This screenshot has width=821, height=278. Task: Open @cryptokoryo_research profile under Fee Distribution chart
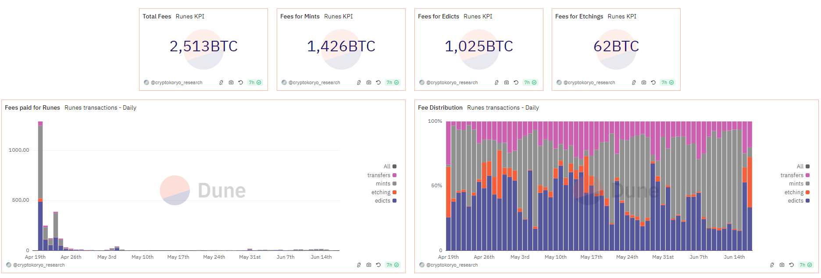pyautogui.click(x=452, y=265)
